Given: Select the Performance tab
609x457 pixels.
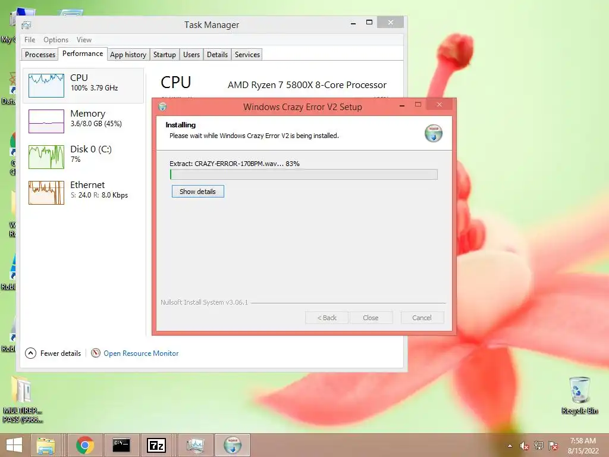Looking at the screenshot, I should click(82, 54).
